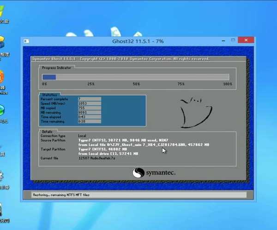Click the 25% progress scale label

pyautogui.click(x=91, y=84)
